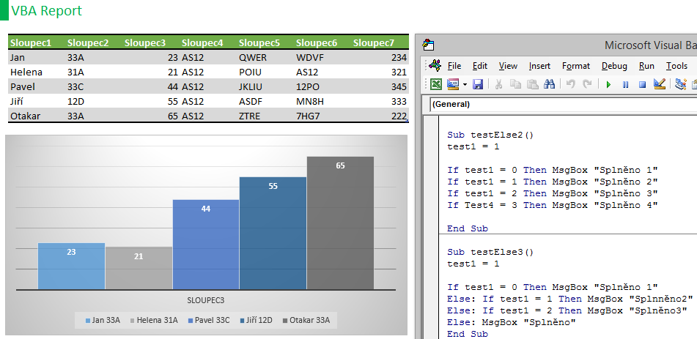This screenshot has height=339, width=697.
Task: Click the Helena 31A legend entry
Action: point(154,320)
